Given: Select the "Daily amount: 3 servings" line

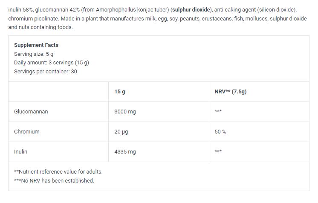Looking at the screenshot, I should (52, 62).
